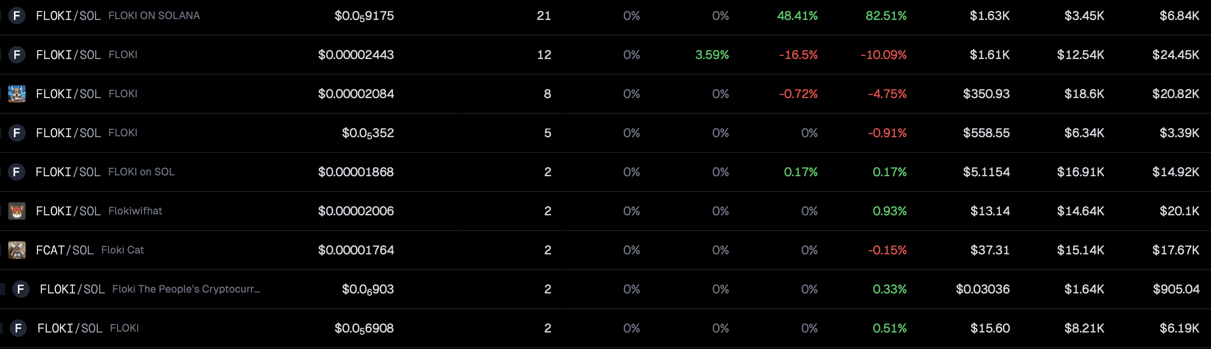This screenshot has width=1211, height=349.
Task: Click the 82.51% price change value
Action: tap(886, 16)
